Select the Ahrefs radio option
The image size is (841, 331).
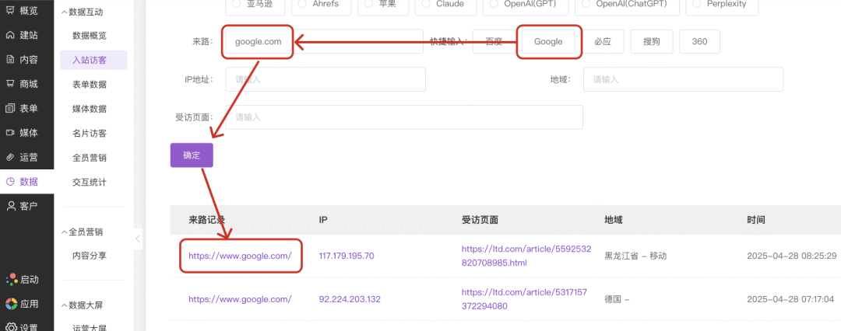coord(322,5)
